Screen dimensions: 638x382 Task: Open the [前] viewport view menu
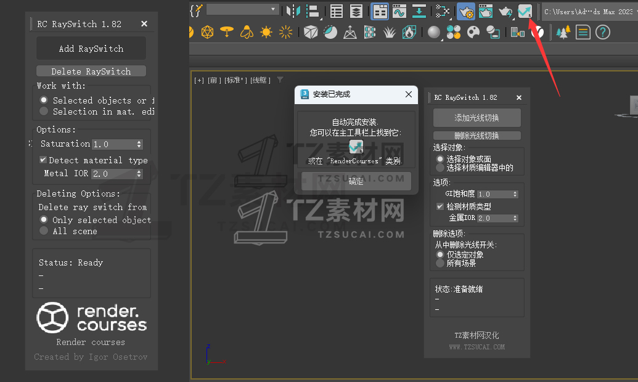(215, 80)
